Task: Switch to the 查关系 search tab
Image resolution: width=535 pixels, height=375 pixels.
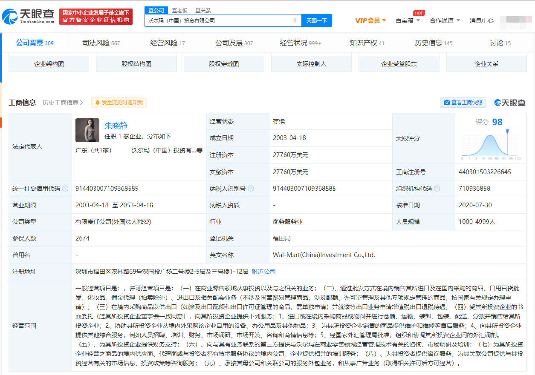Action: coord(203,10)
